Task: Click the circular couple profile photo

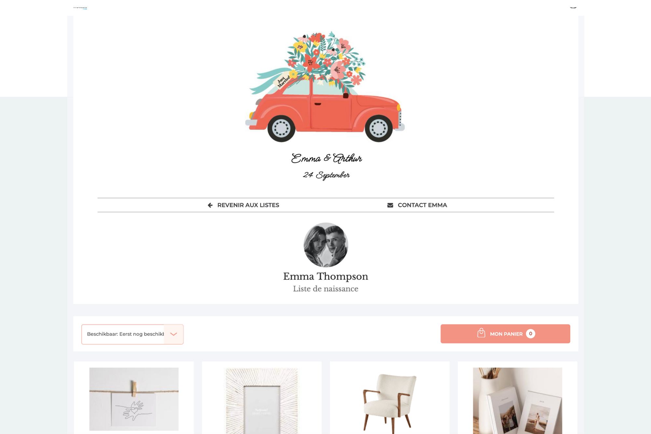Action: [x=326, y=245]
